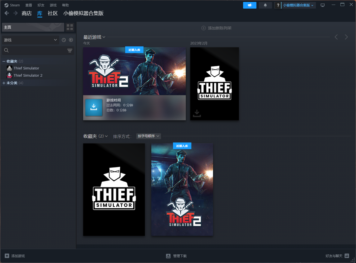Open Thief Simulator 2 cover in favorites shelf
The image size is (356, 263).
click(x=182, y=190)
